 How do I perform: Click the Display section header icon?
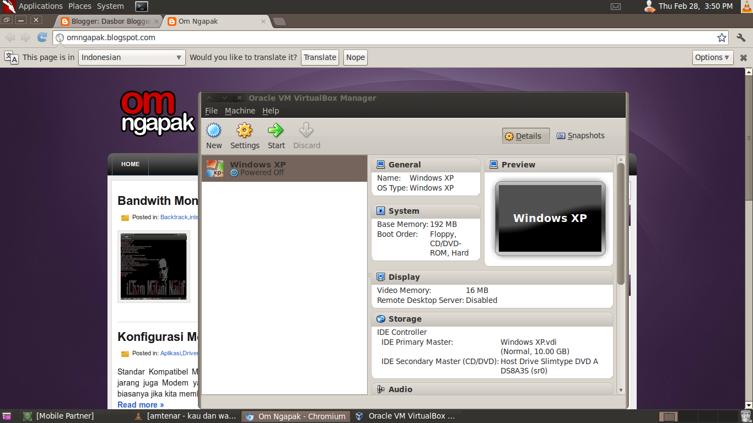click(x=380, y=277)
